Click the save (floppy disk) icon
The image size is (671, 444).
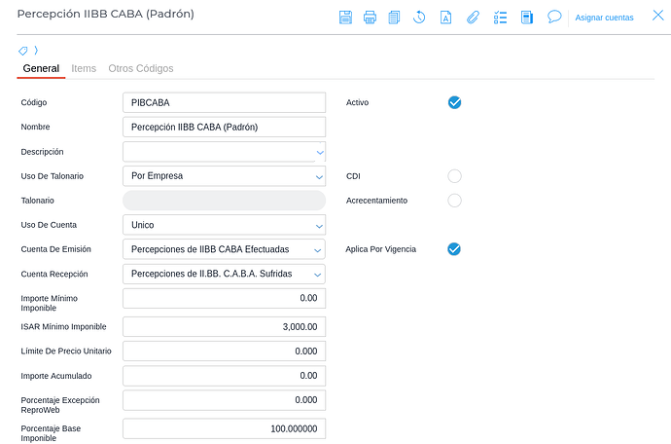(x=345, y=17)
